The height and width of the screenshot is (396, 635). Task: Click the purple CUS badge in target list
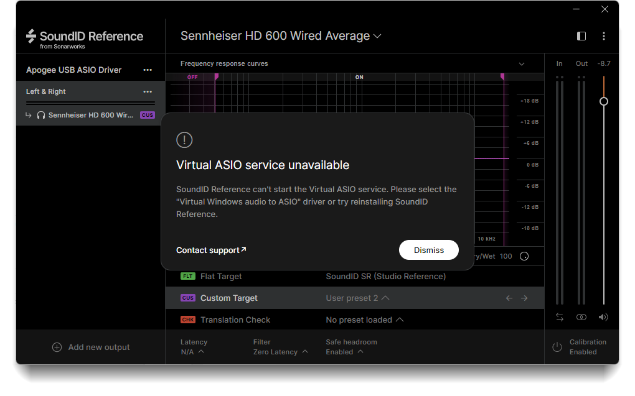click(x=187, y=298)
